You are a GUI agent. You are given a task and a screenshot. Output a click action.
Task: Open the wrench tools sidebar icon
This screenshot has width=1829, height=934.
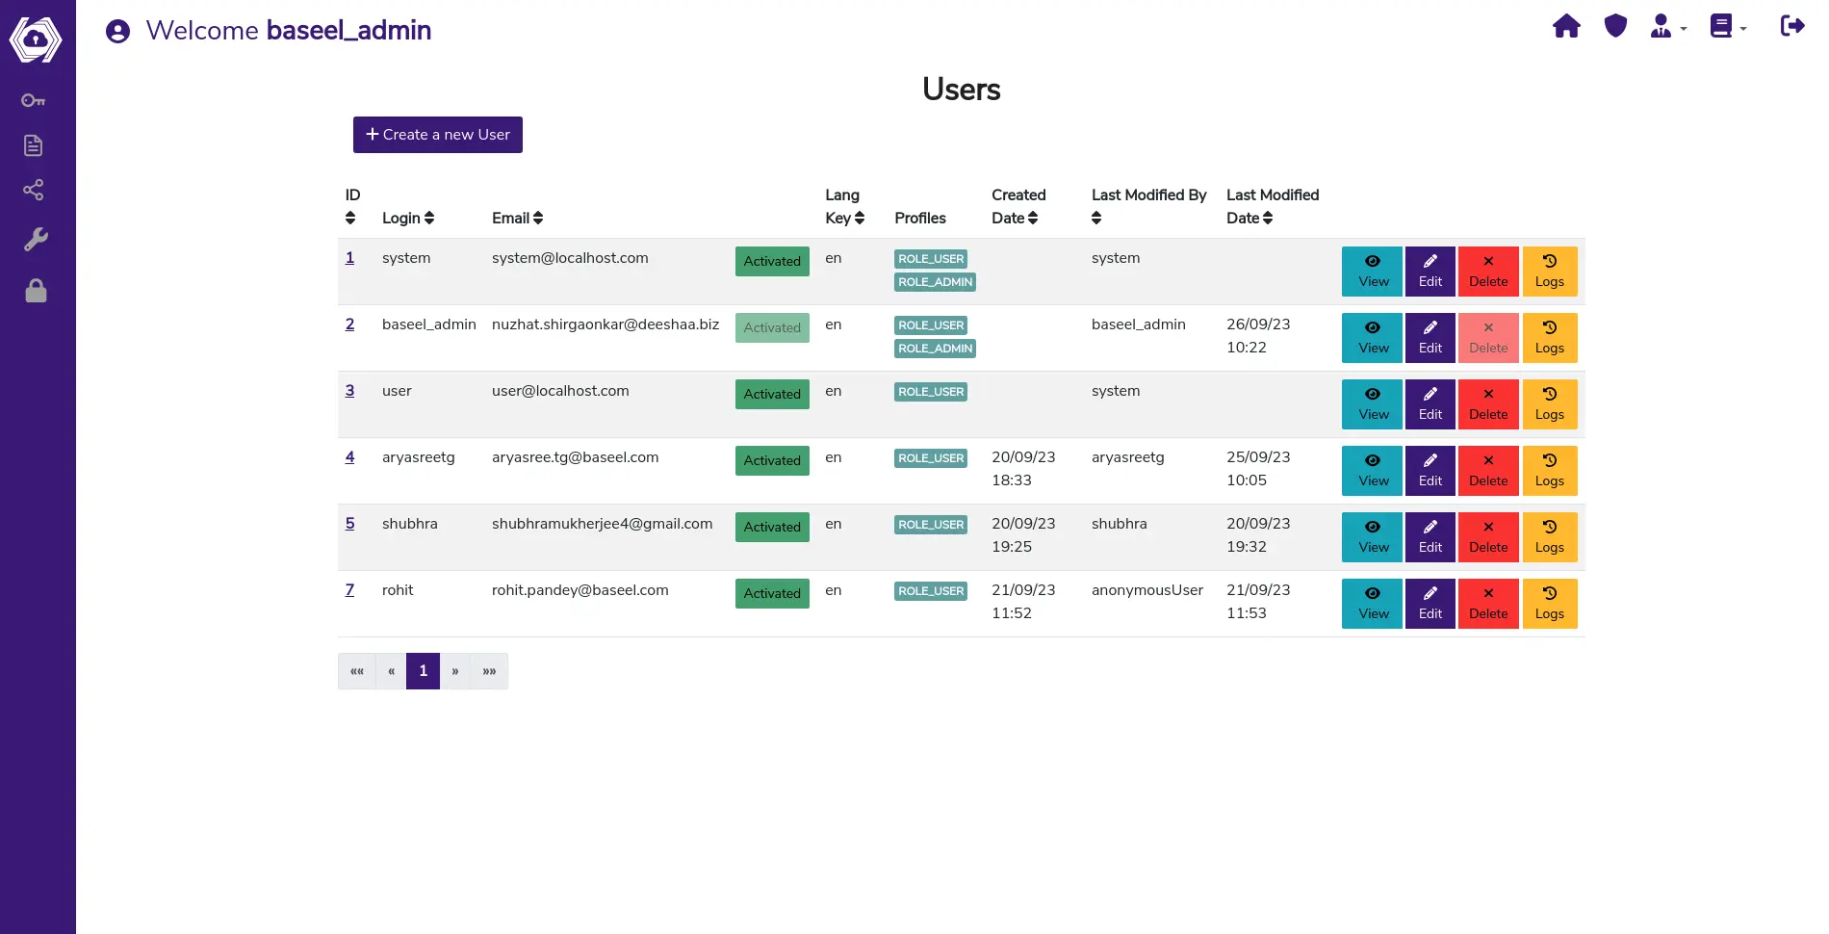[x=36, y=240]
